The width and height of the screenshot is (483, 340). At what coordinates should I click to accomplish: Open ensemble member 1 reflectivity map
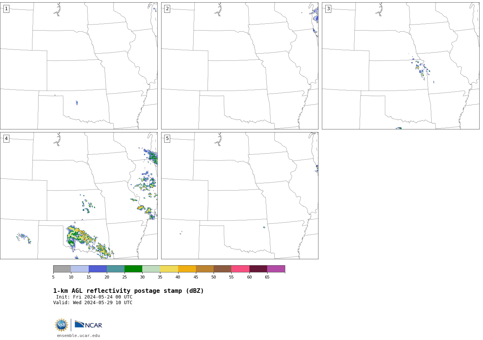pyautogui.click(x=79, y=66)
